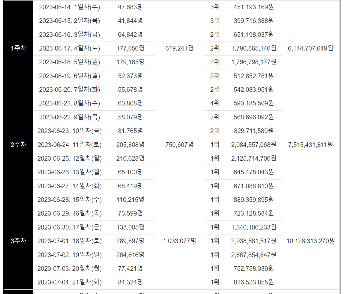Click the 205,808명 audience cell

[130, 145]
